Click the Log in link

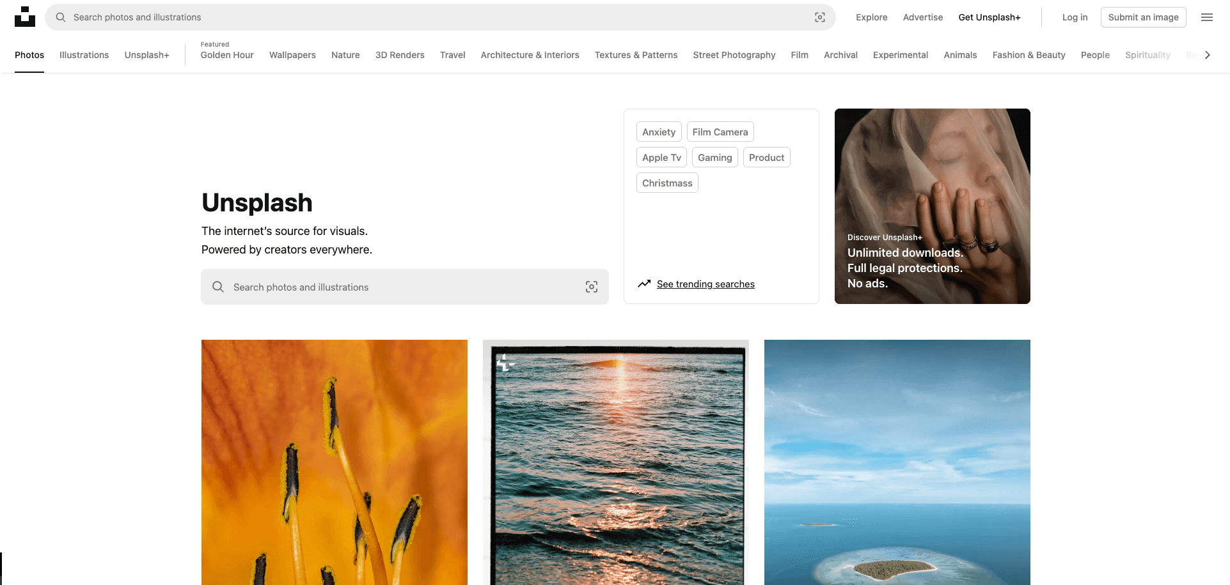(x=1074, y=17)
